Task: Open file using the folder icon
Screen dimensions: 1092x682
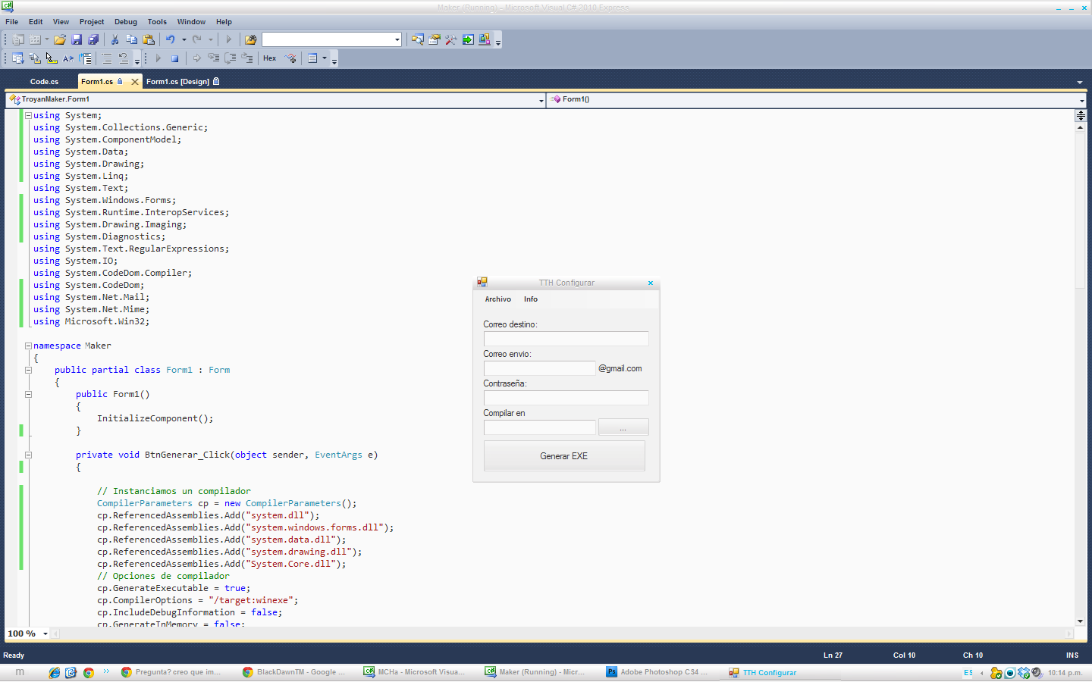Action: point(60,39)
